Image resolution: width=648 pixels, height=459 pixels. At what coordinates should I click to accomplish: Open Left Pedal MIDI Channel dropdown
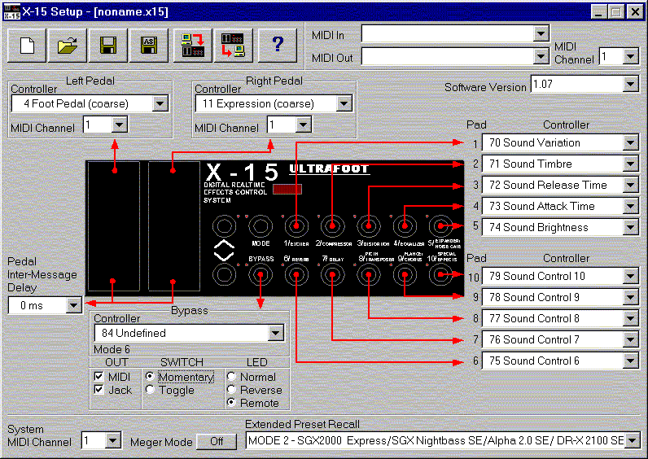(120, 125)
